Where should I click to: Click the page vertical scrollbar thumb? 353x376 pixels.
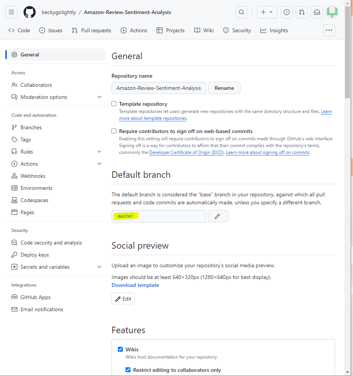(347, 52)
